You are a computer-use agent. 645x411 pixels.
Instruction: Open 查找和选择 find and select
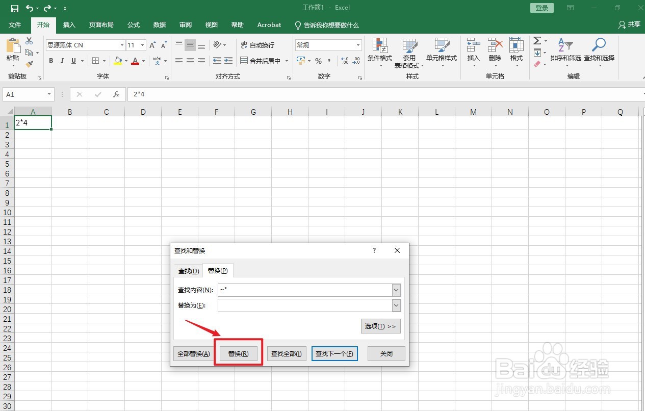[x=599, y=51]
